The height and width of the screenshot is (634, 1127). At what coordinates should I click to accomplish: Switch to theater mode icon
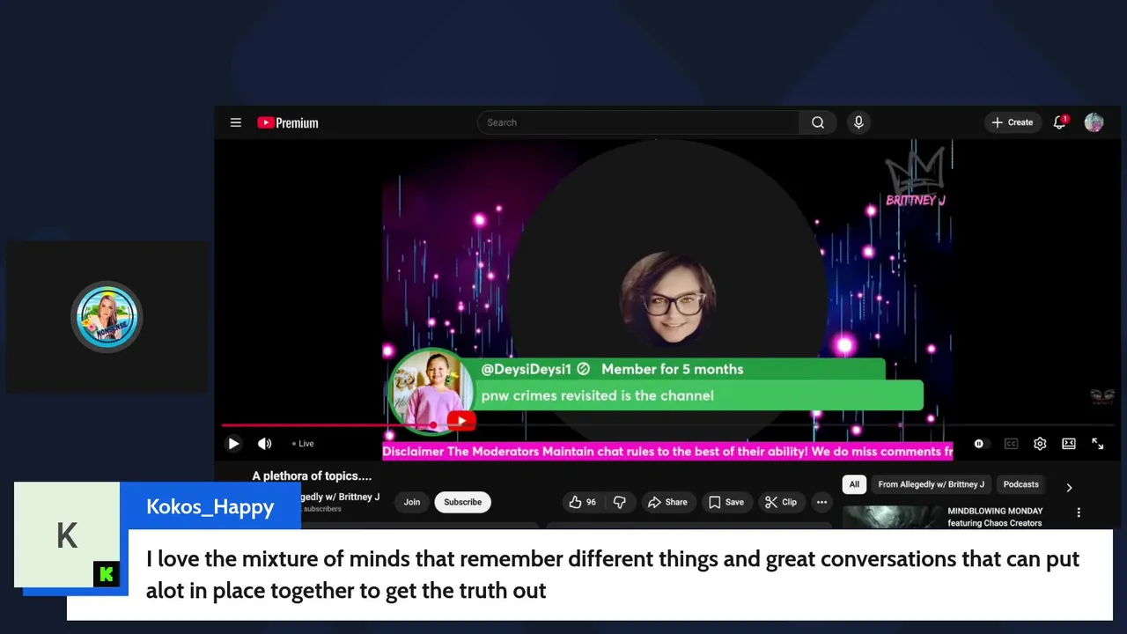[1069, 444]
